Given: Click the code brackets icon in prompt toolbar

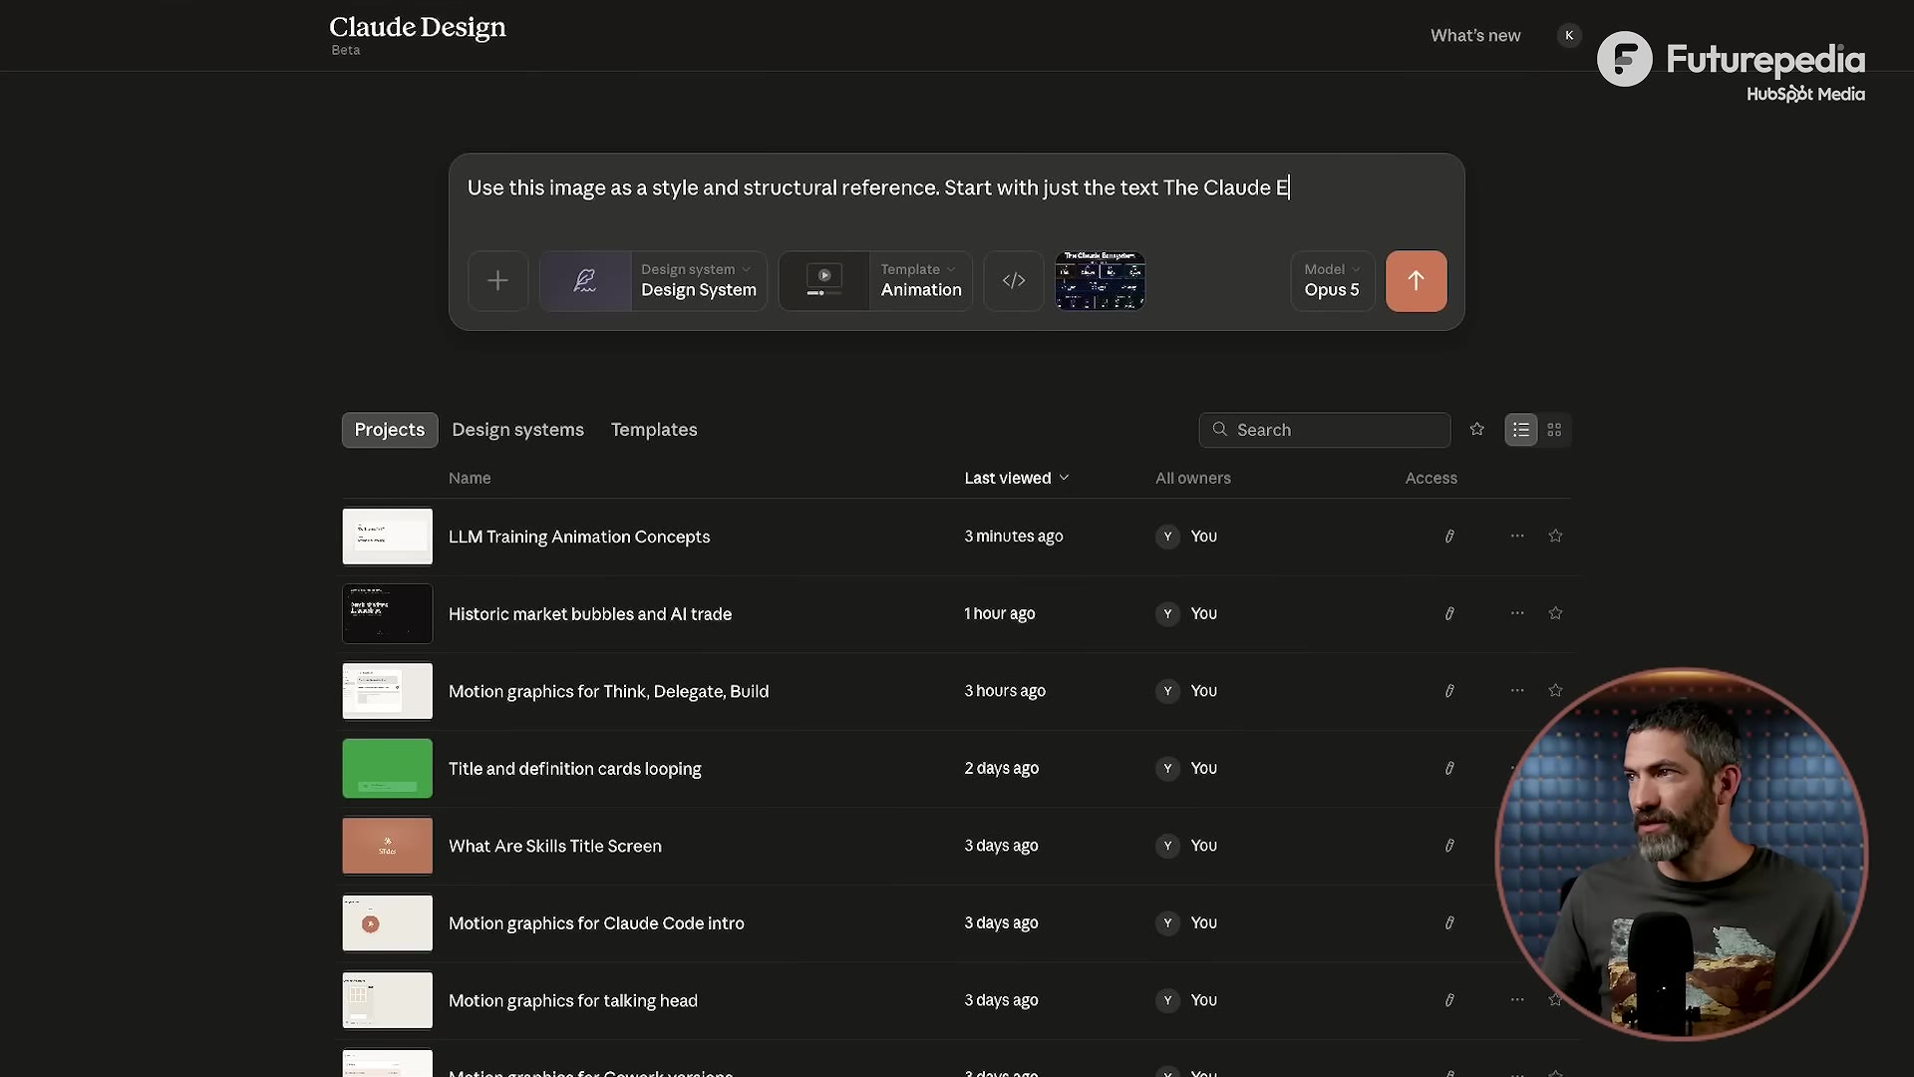Looking at the screenshot, I should point(1014,281).
